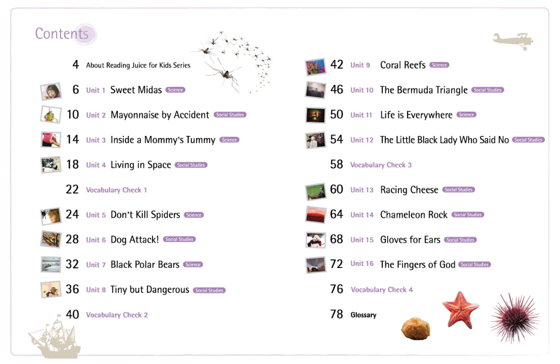560x364 pixels.
Task: Select About Reading Juice for Kids Series
Action: click(138, 65)
